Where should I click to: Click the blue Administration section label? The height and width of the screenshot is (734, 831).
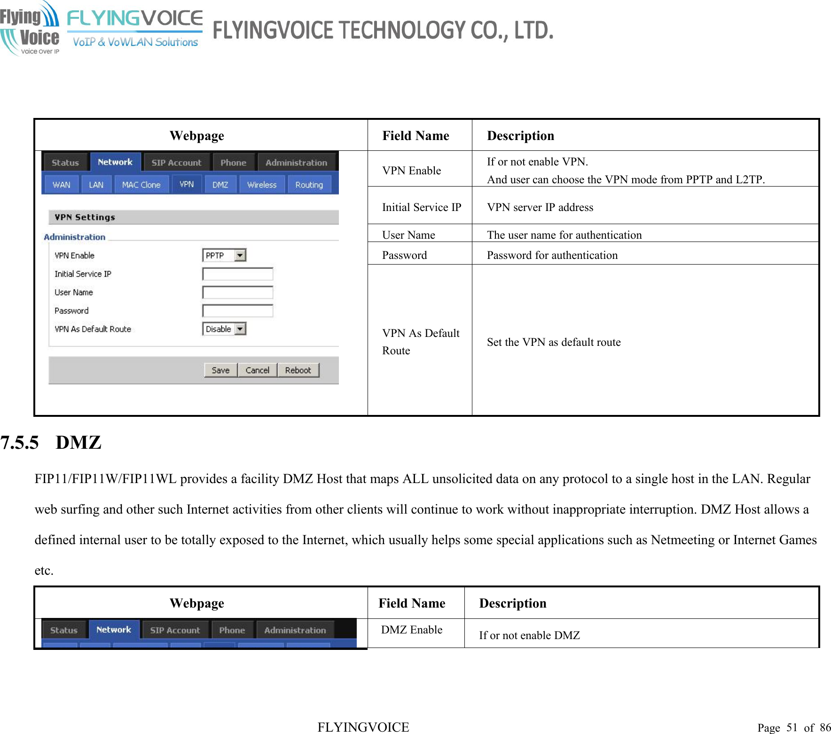(74, 237)
